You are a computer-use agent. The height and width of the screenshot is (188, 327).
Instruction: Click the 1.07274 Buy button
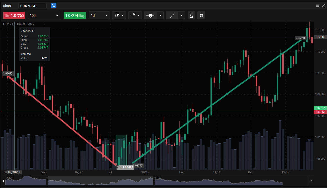75,15
